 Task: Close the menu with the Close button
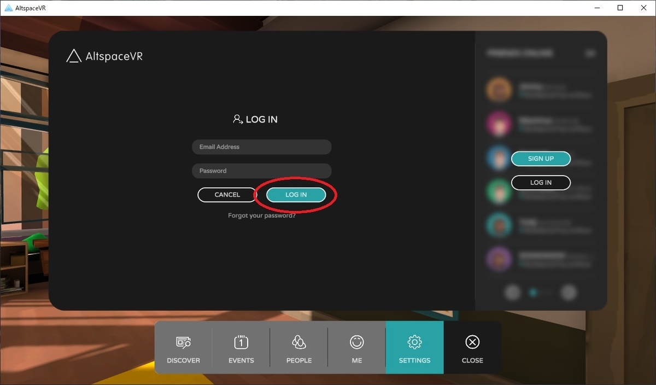click(x=472, y=347)
